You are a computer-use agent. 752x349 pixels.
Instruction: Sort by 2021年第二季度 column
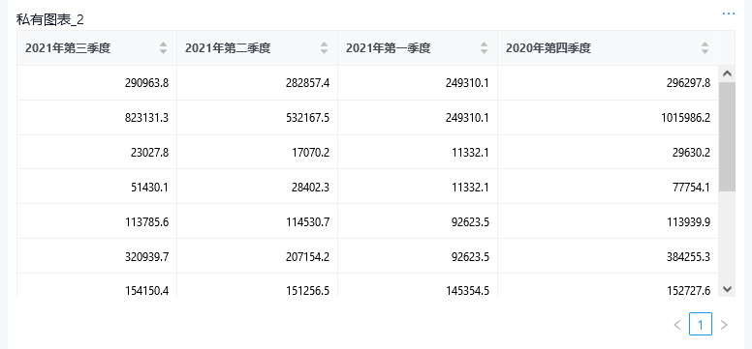(325, 48)
